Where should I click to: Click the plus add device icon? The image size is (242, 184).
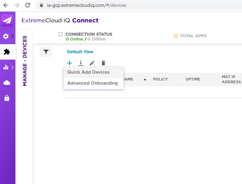click(x=69, y=63)
